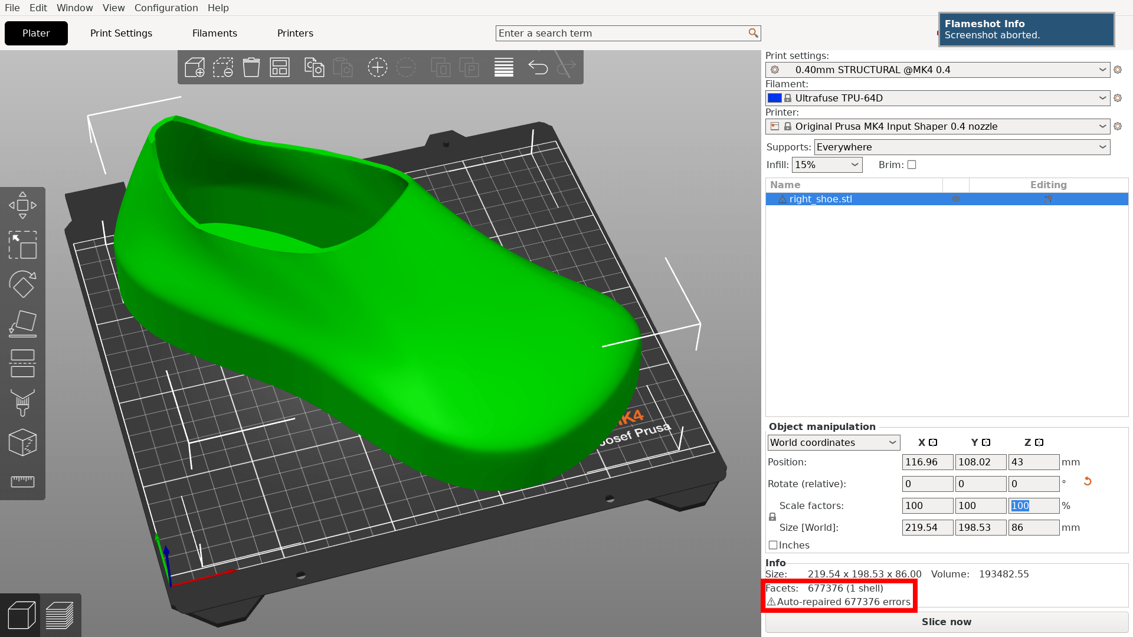Select the Place on face tool
1133x637 pixels.
pos(22,324)
